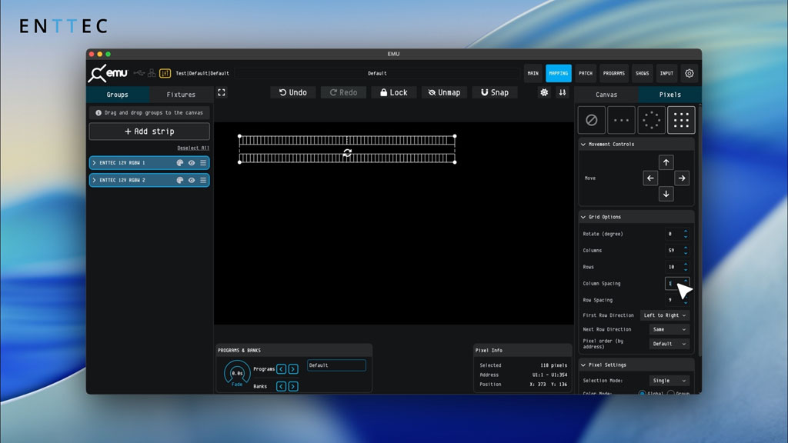Collapse the Movement Controls section
Screen dimensions: 788x443
583,145
